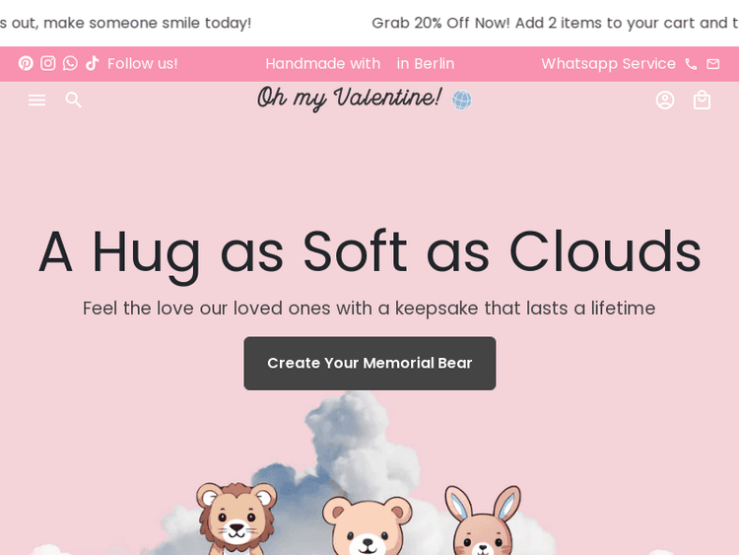Open the hamburger navigation menu
Screen dimensions: 739x555
(x=36, y=100)
